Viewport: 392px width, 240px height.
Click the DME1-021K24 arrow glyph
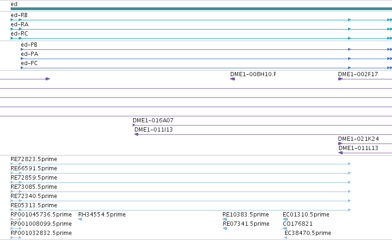click(340, 144)
